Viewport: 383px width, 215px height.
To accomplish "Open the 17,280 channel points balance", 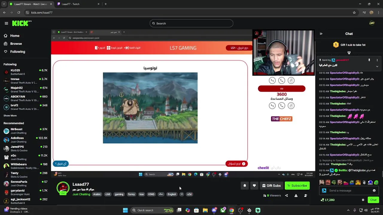I will click(328, 200).
